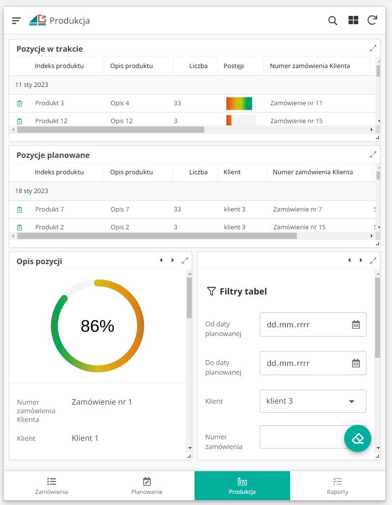
Task: Open the app grid icon near search
Action: 353,20
